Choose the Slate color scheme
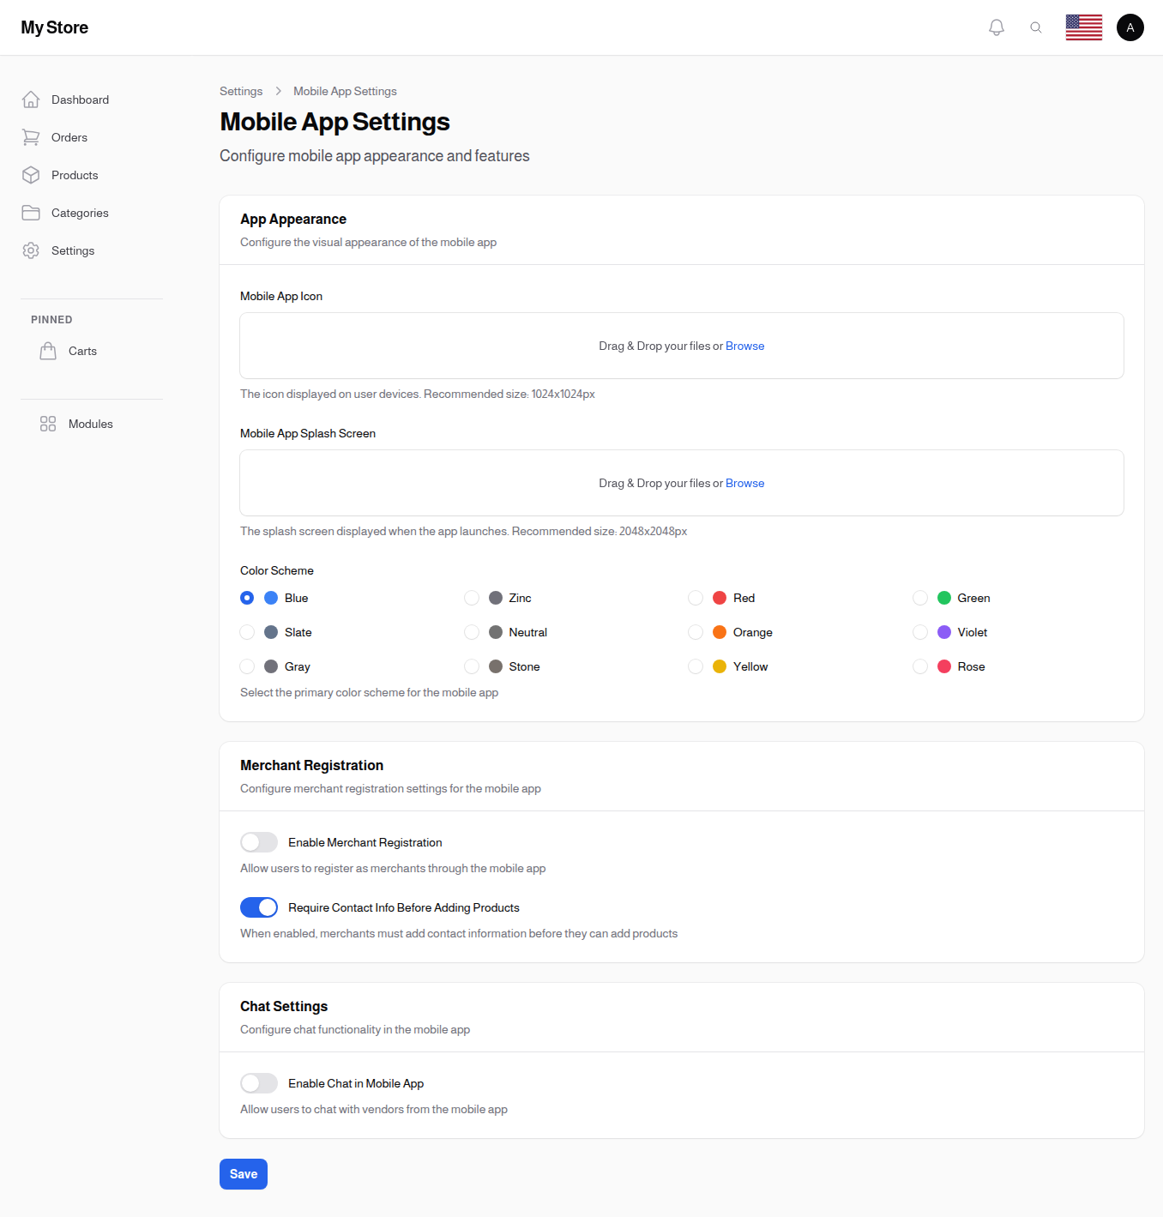Image resolution: width=1163 pixels, height=1217 pixels. 247,632
